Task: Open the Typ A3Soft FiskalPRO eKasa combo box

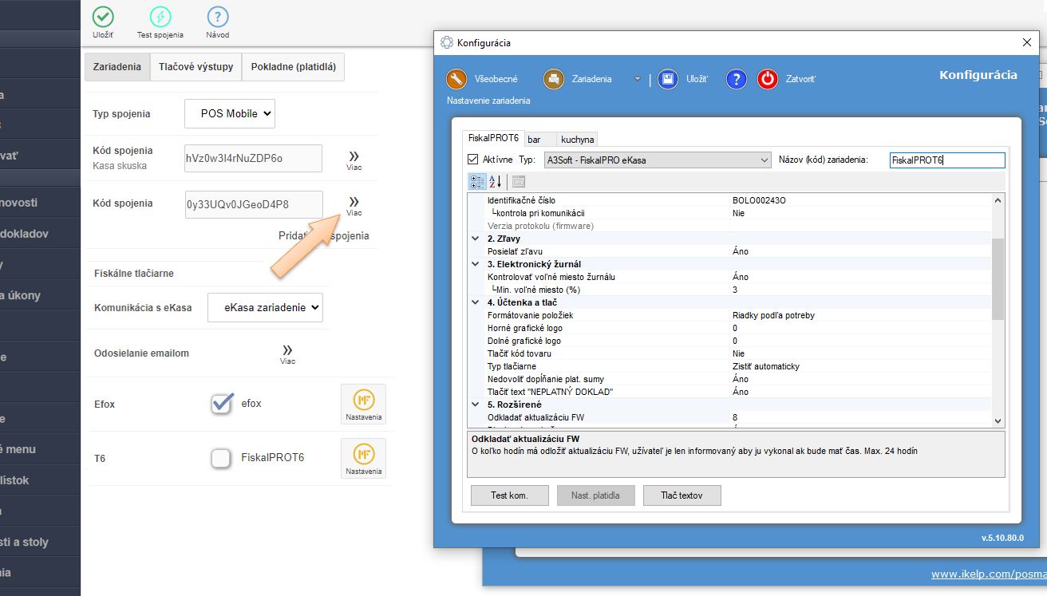Action: click(x=658, y=160)
